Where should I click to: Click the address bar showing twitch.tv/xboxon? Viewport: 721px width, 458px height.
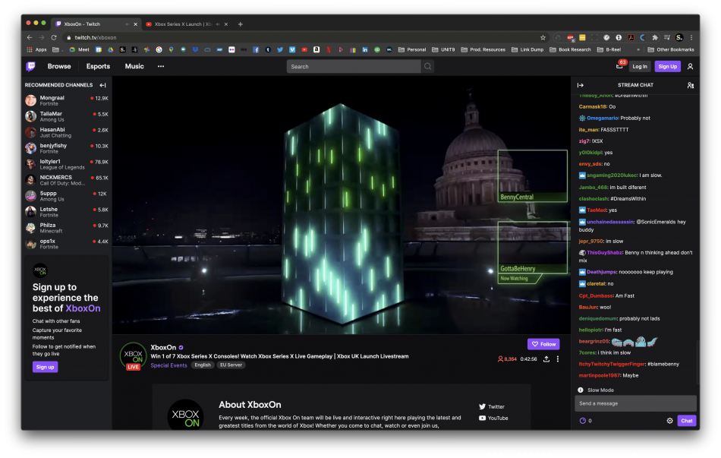tap(304, 37)
